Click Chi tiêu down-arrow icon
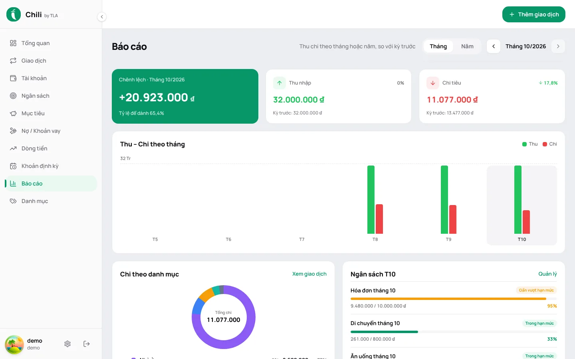Screen dimensions: 575x359 point(433,83)
